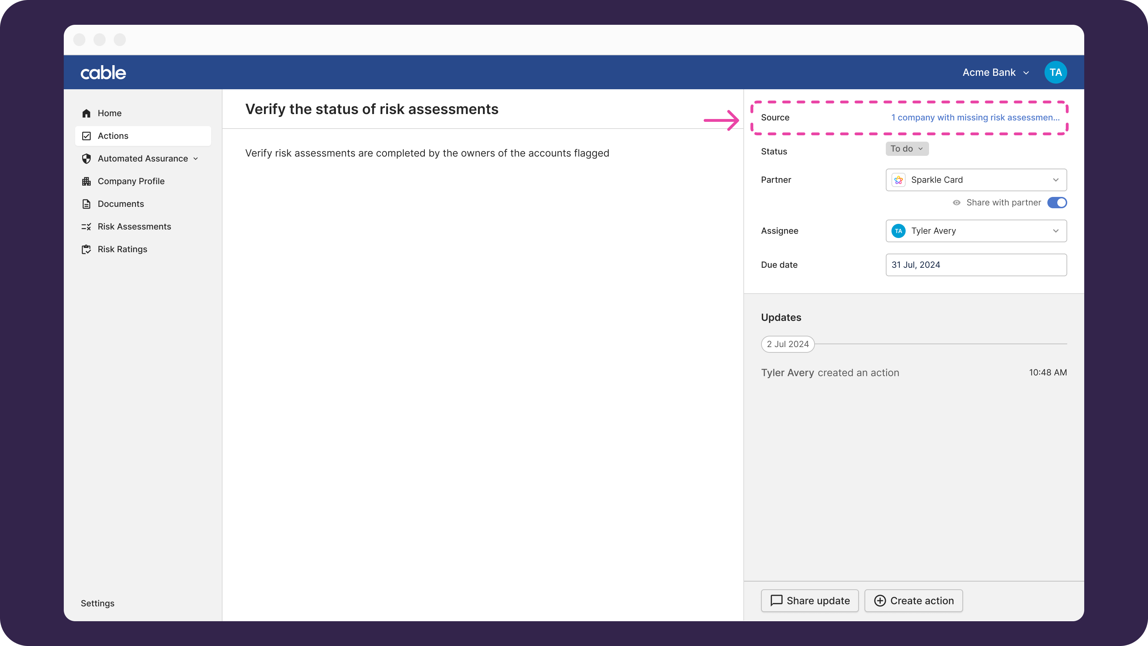Click the Home house icon in sidebar
1148x646 pixels.
pos(86,113)
